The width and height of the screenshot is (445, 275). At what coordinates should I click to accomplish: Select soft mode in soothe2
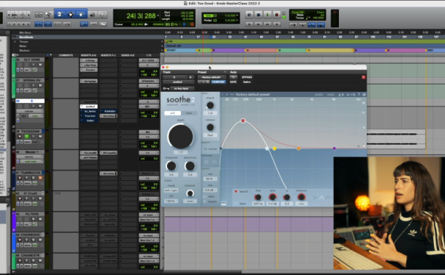(173, 113)
